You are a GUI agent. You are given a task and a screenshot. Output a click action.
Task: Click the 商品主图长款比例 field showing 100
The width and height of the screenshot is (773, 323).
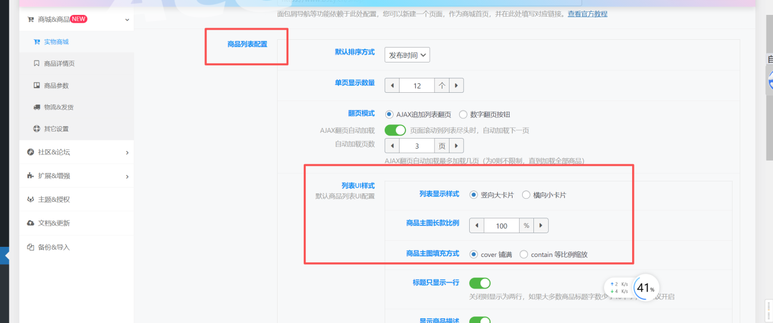click(502, 226)
